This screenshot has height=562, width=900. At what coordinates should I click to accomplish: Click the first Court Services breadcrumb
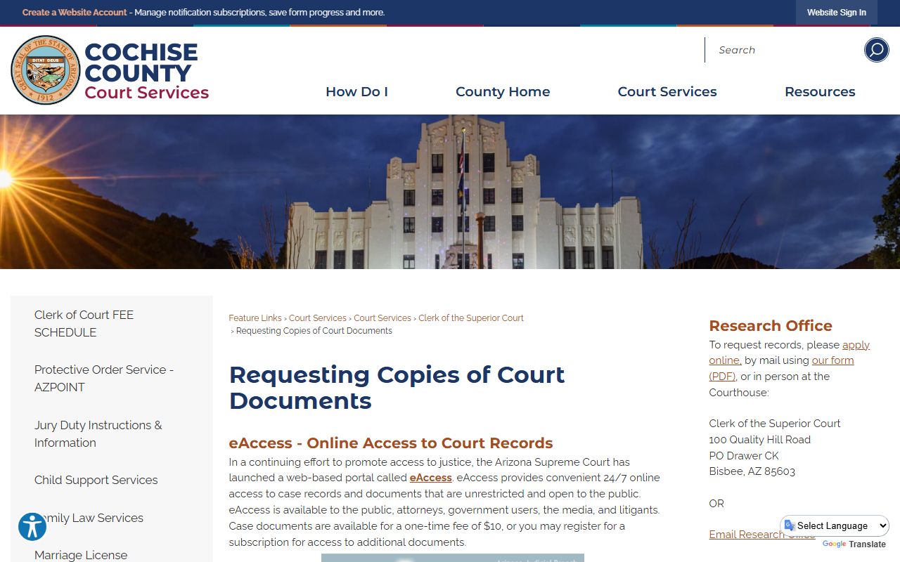coord(317,318)
